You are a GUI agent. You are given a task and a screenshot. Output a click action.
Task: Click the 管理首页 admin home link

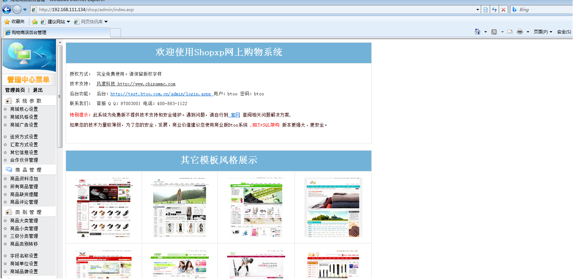[15, 90]
